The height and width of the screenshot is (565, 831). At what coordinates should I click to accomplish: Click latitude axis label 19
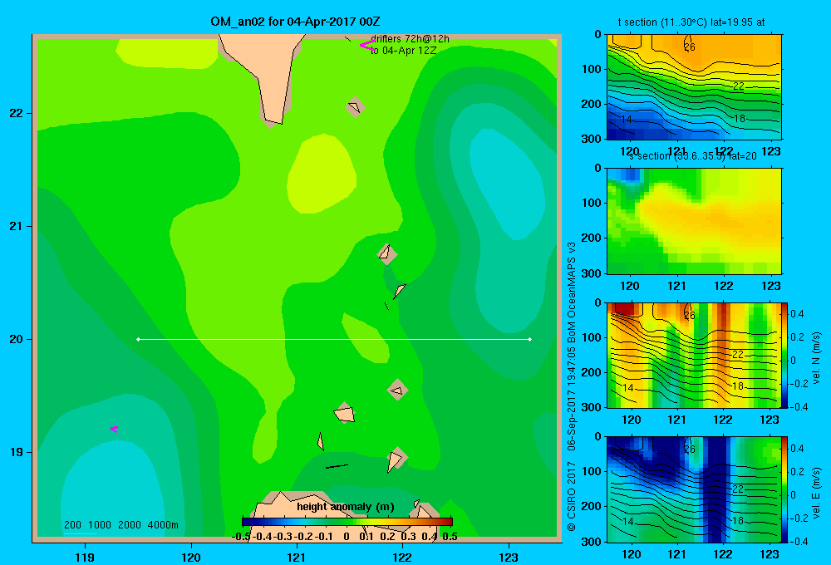pos(17,452)
